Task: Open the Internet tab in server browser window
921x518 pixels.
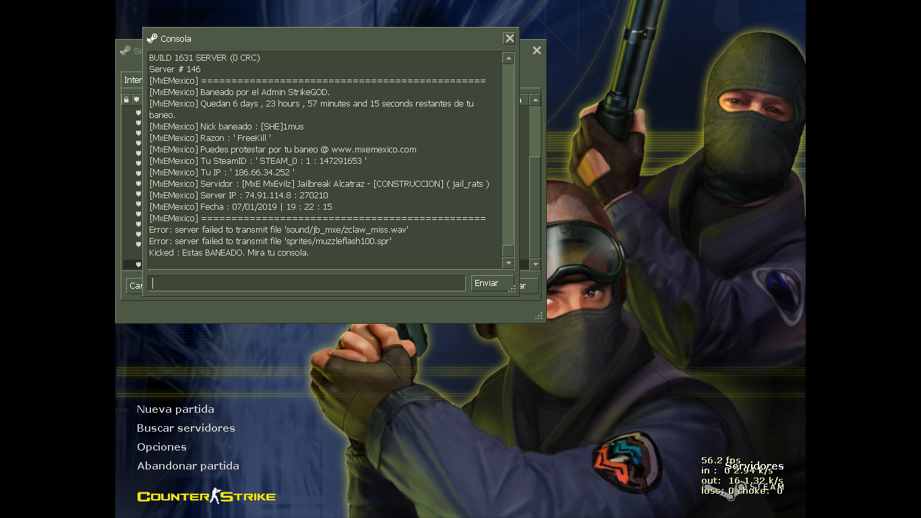Action: click(132, 80)
